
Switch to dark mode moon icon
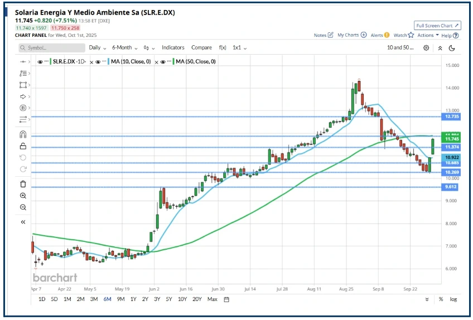point(451,48)
